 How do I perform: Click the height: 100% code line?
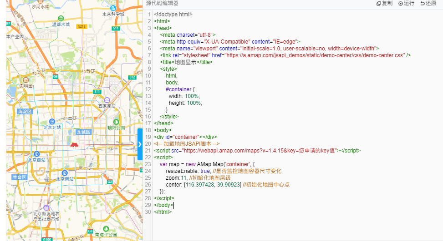[x=185, y=103]
